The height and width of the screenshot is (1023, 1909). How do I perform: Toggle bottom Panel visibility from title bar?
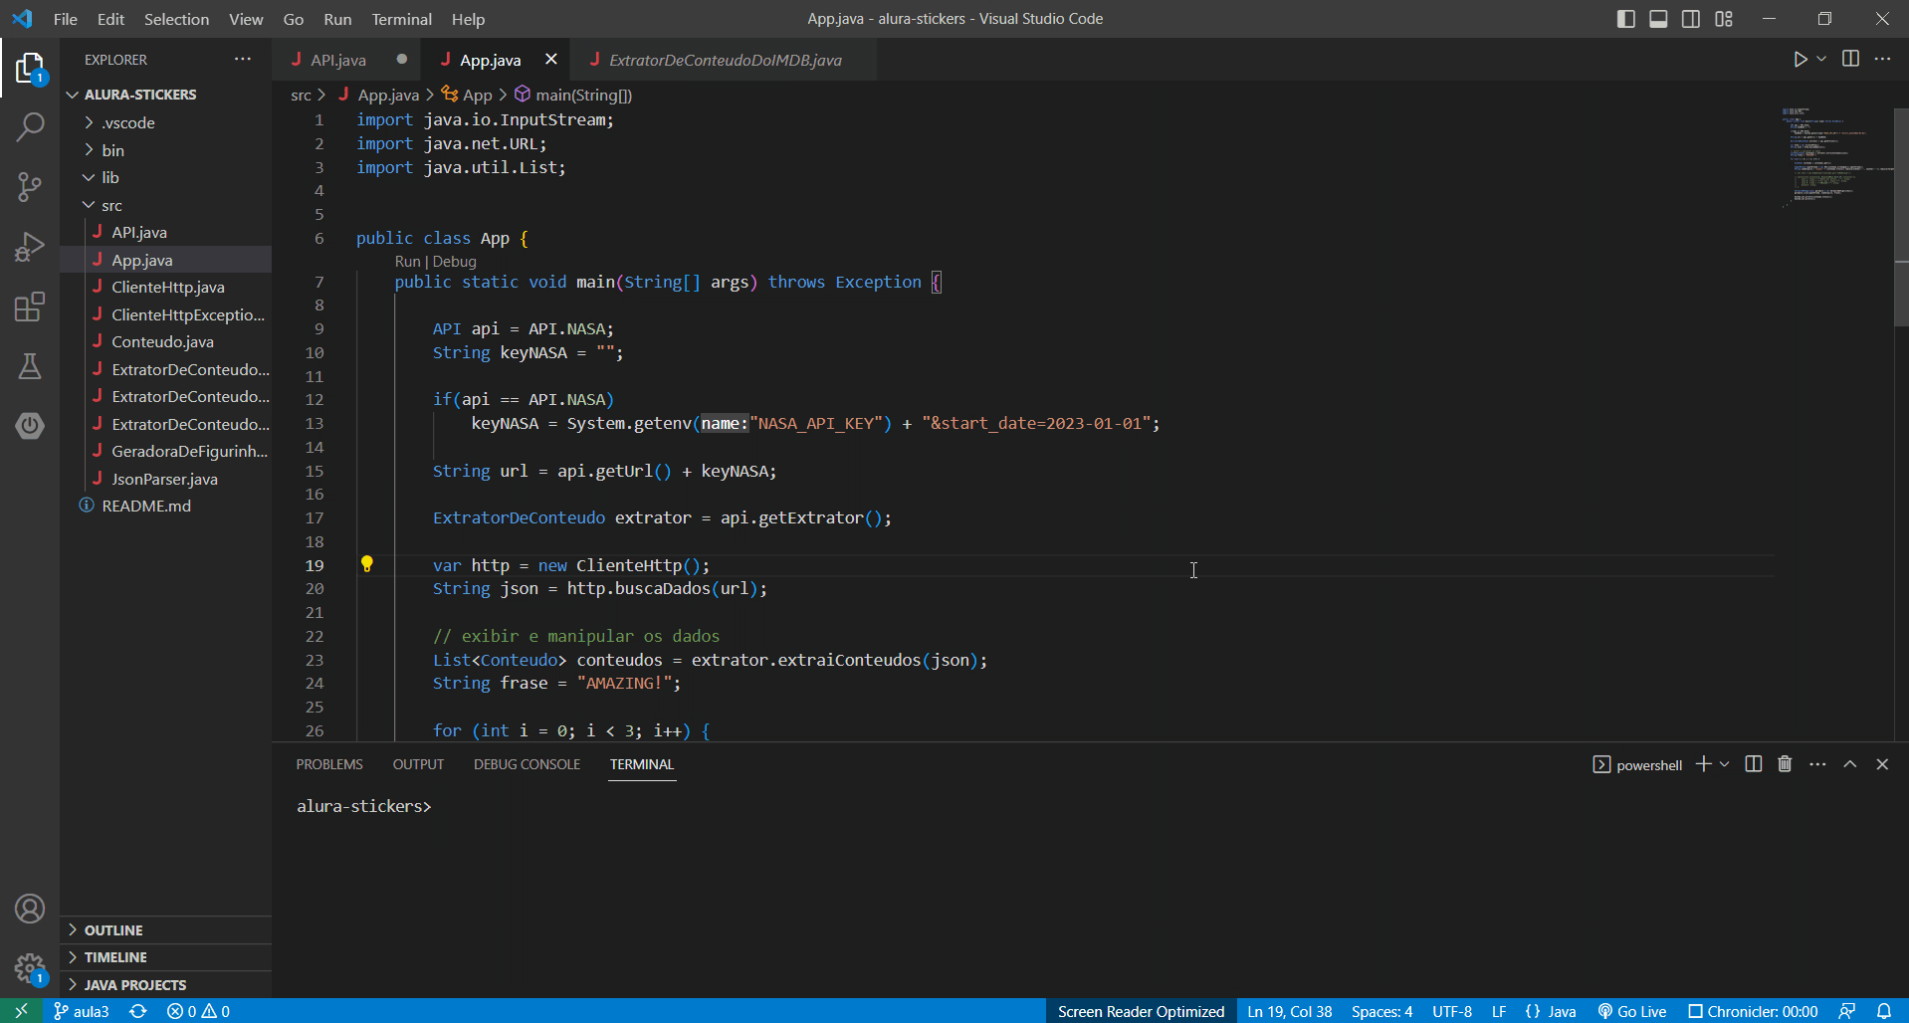[x=1658, y=19]
